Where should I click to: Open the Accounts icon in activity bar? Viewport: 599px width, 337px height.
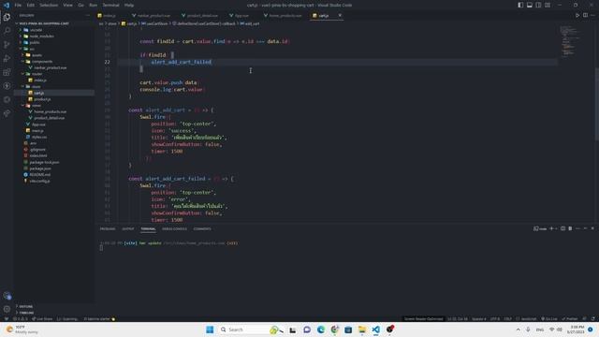coord(7,296)
